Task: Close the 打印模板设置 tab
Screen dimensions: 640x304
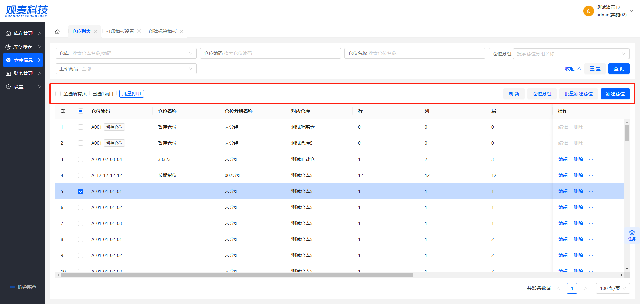Action: (x=139, y=31)
